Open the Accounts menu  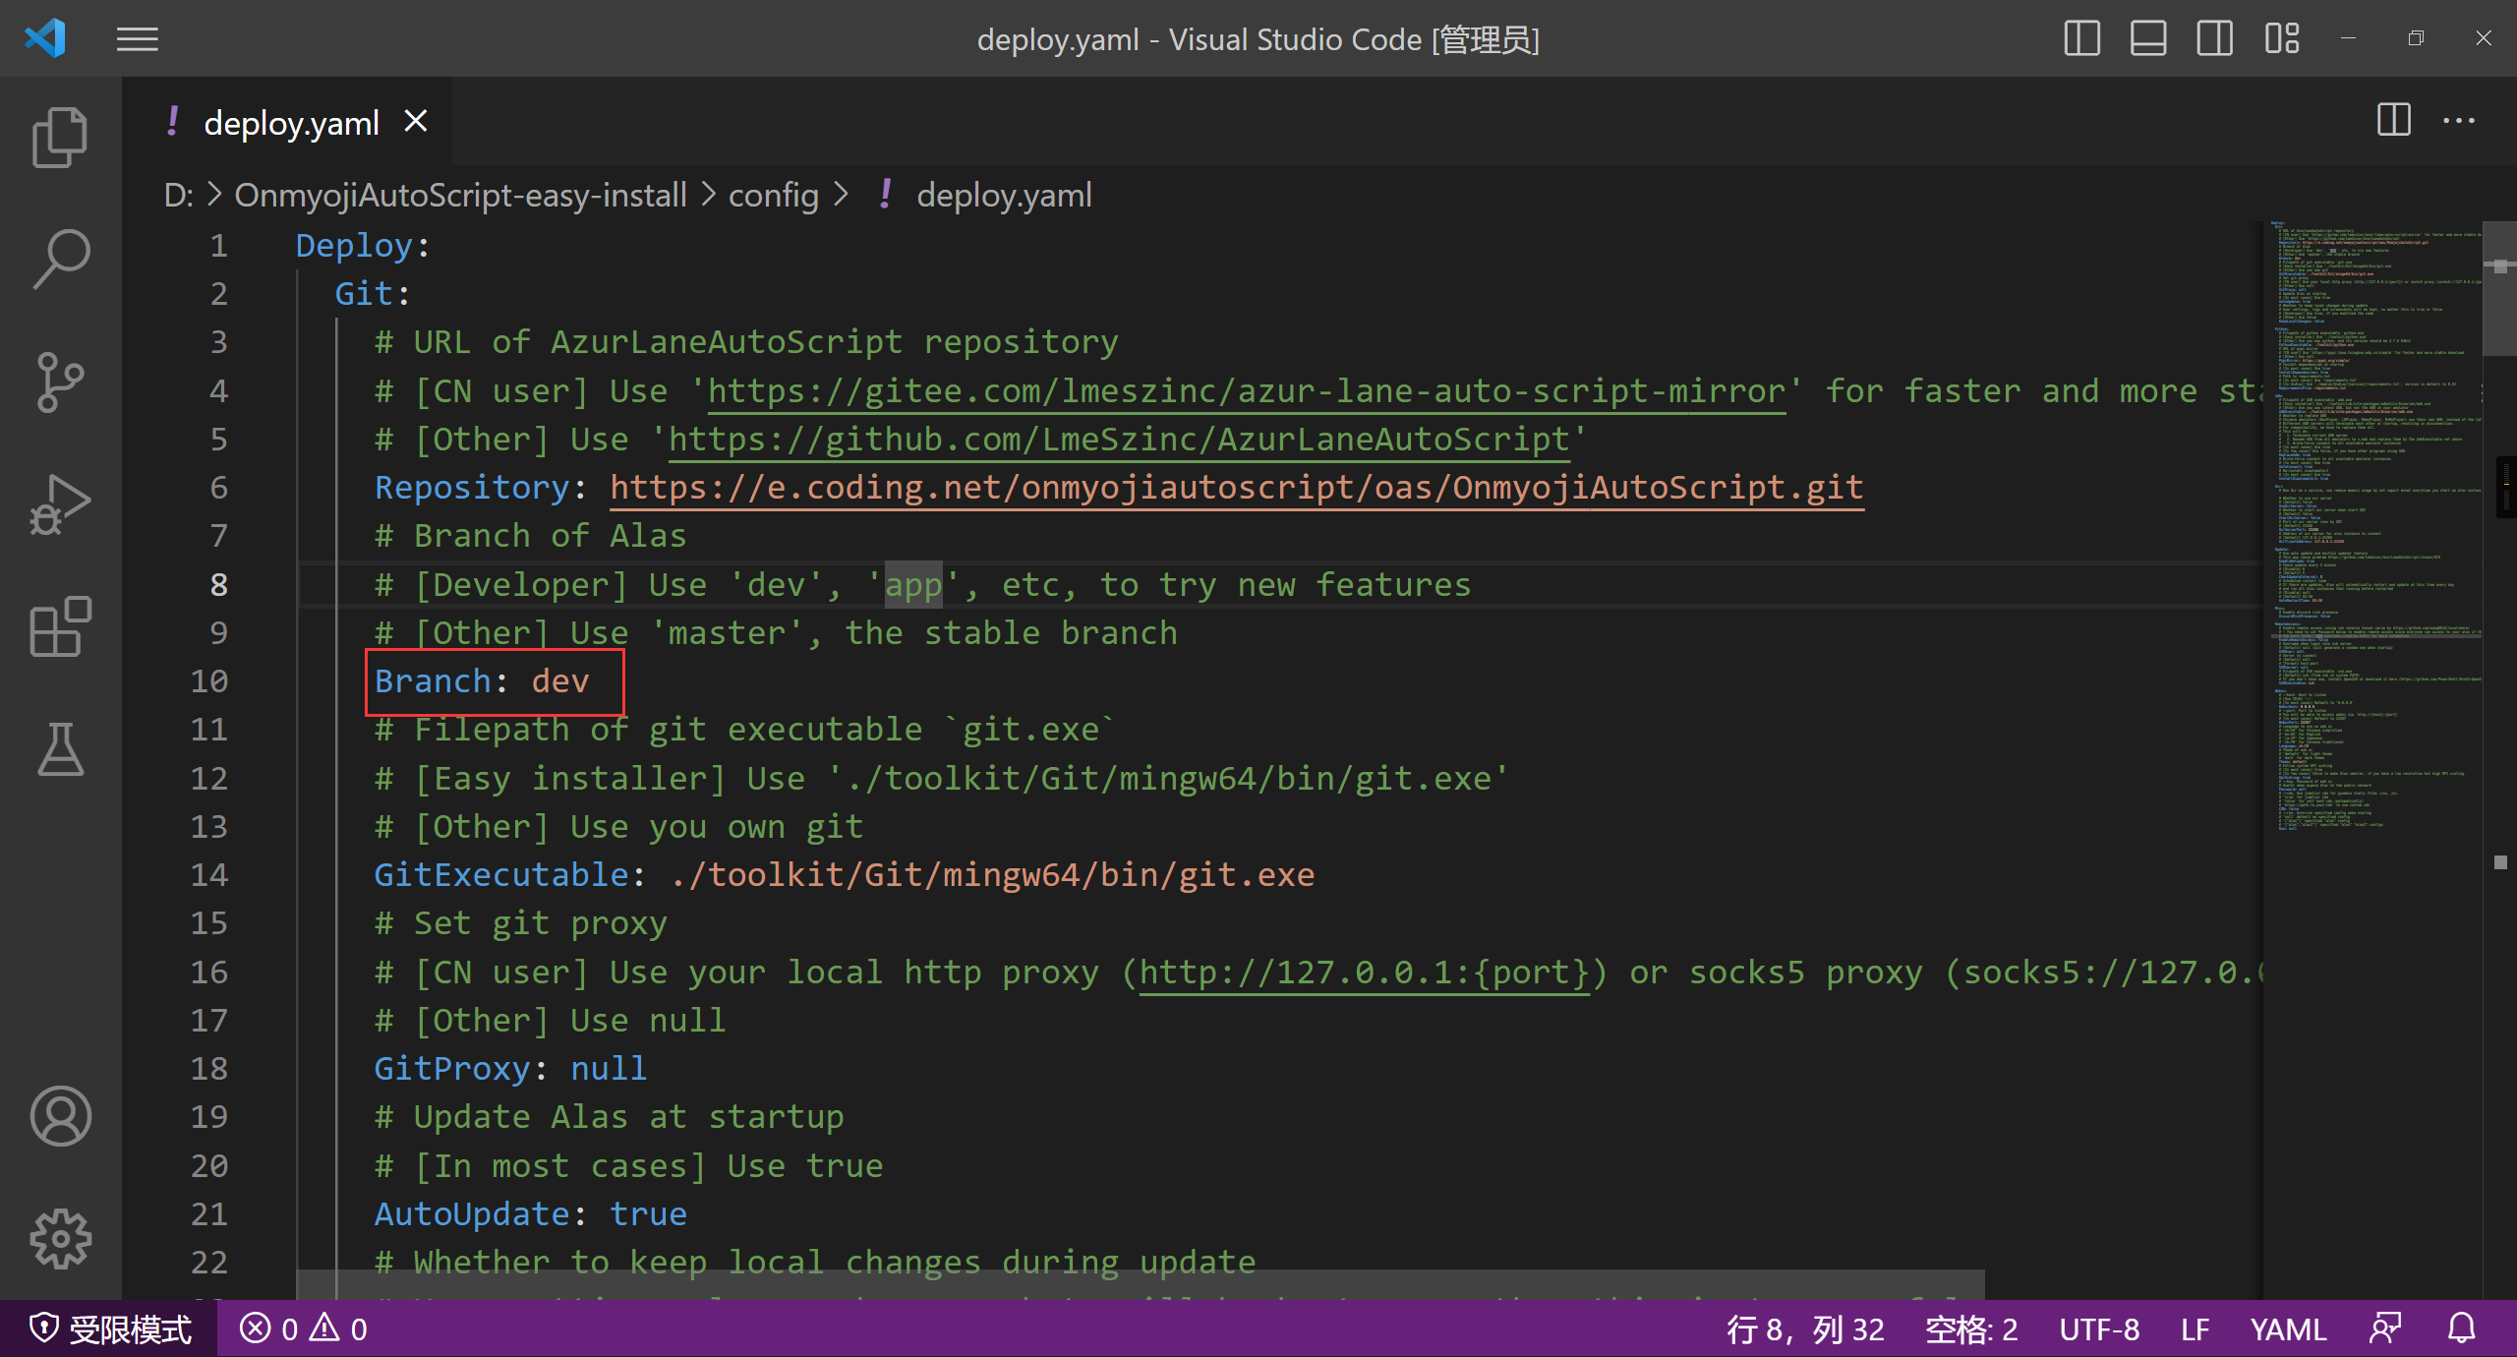(60, 1116)
